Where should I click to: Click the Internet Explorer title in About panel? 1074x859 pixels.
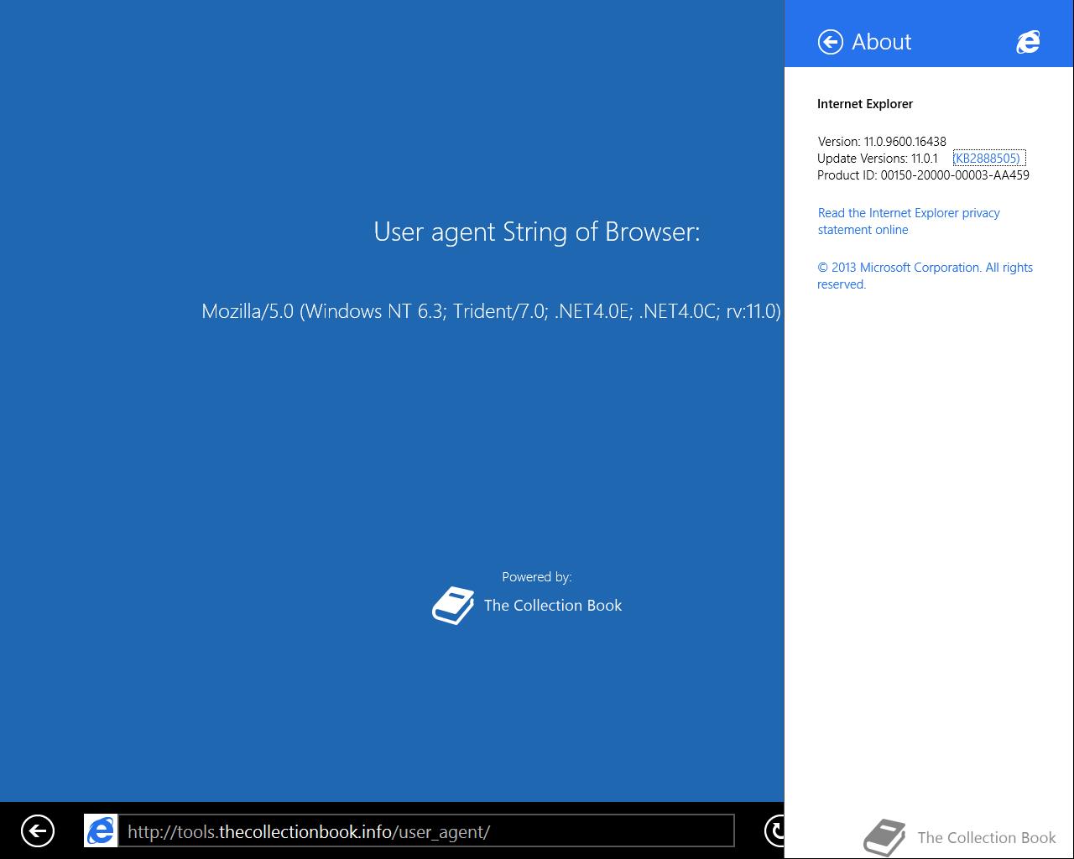(865, 104)
